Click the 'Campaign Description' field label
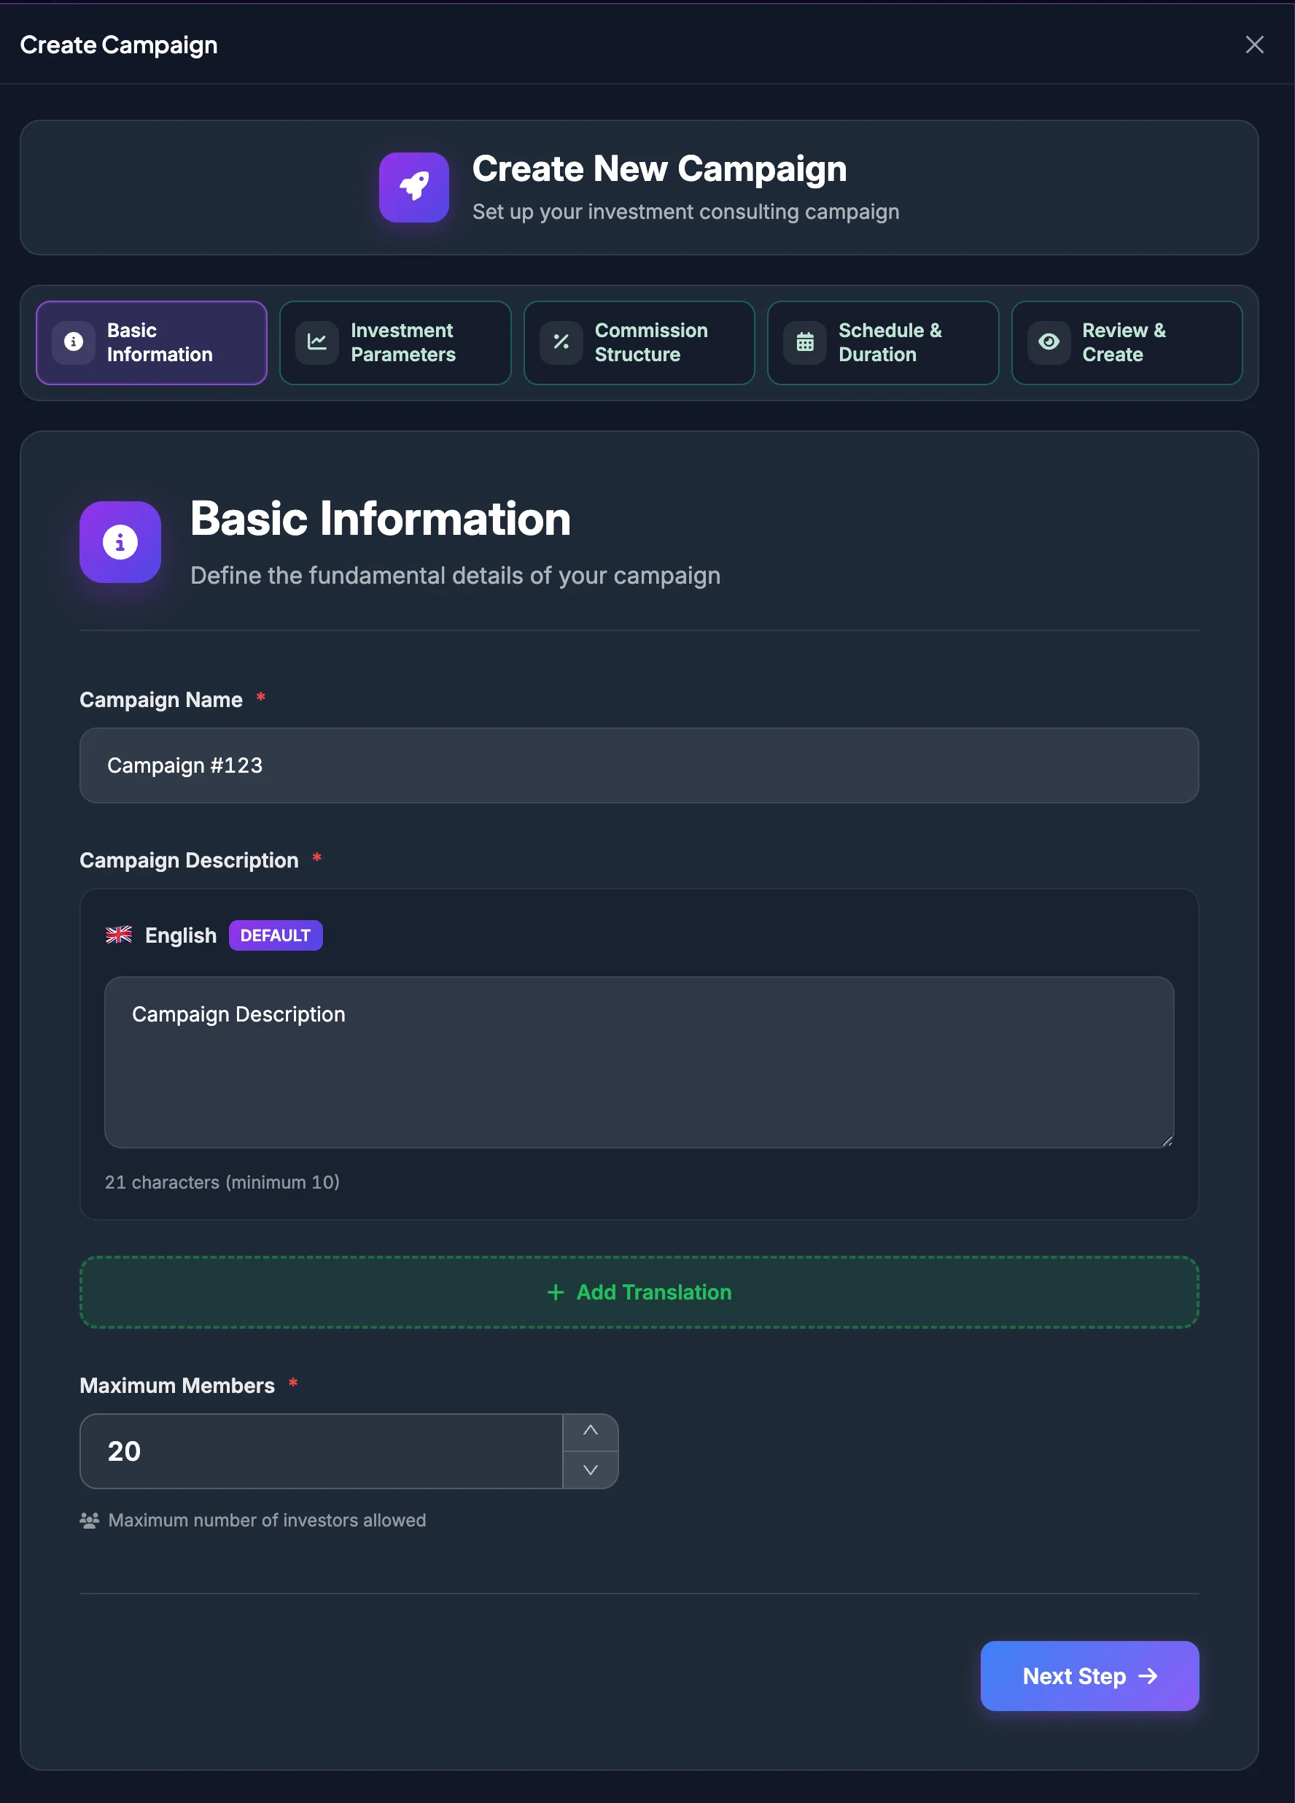Screen dimensions: 1295x1803 point(189,860)
